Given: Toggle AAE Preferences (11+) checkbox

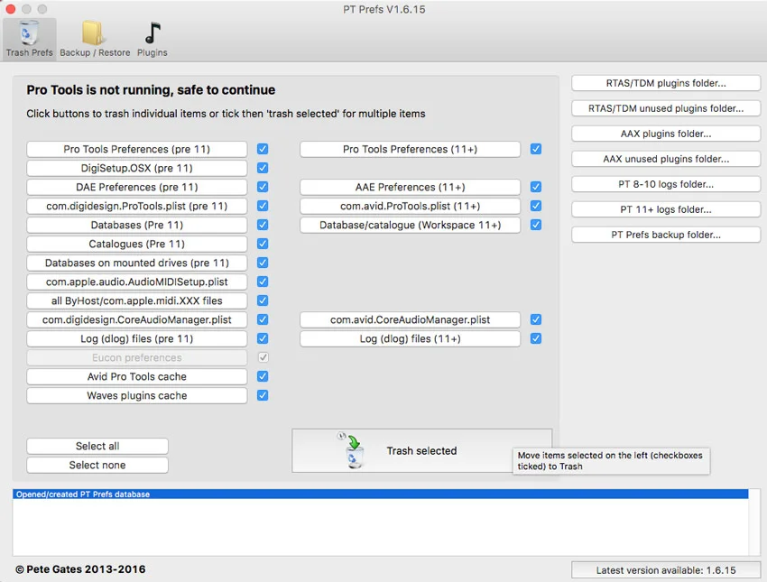Looking at the screenshot, I should [x=536, y=187].
